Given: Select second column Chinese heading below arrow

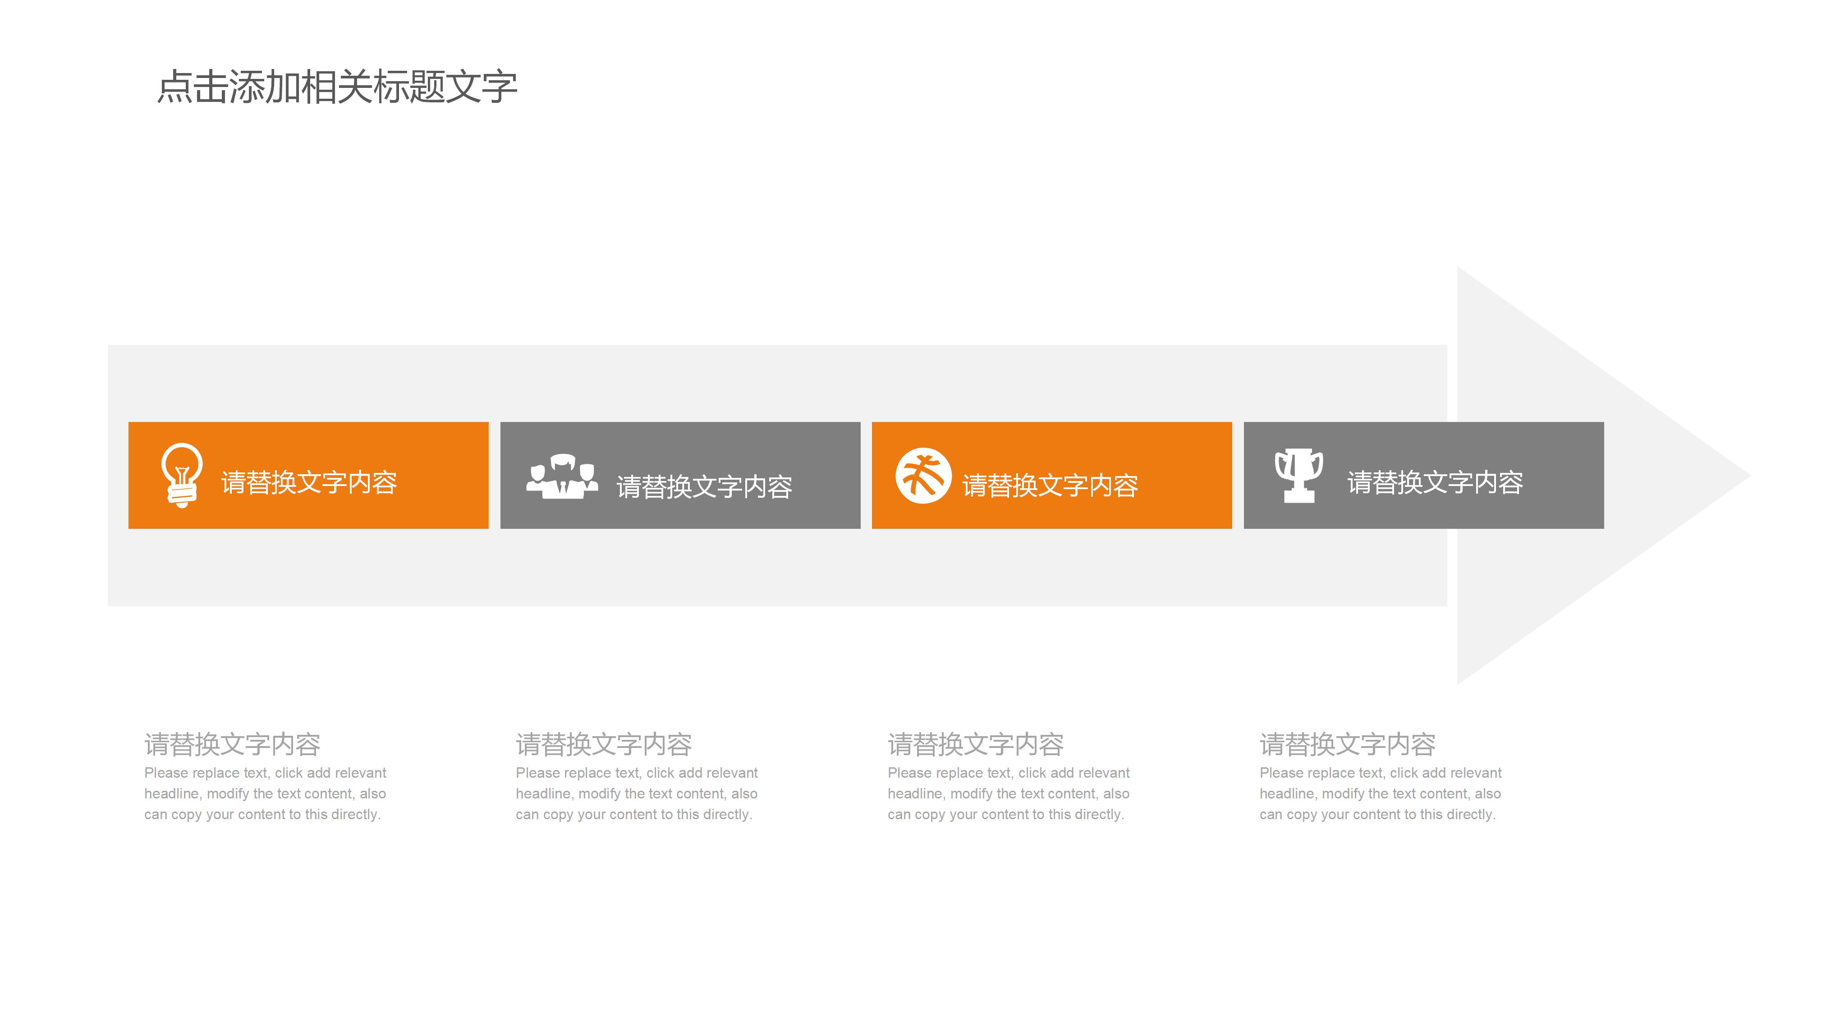Looking at the screenshot, I should coord(604,744).
